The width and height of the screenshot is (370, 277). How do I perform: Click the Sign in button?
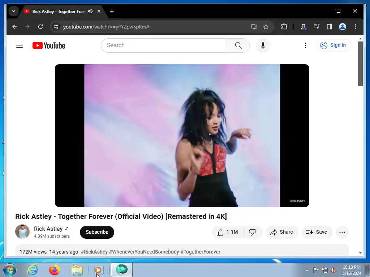[333, 45]
